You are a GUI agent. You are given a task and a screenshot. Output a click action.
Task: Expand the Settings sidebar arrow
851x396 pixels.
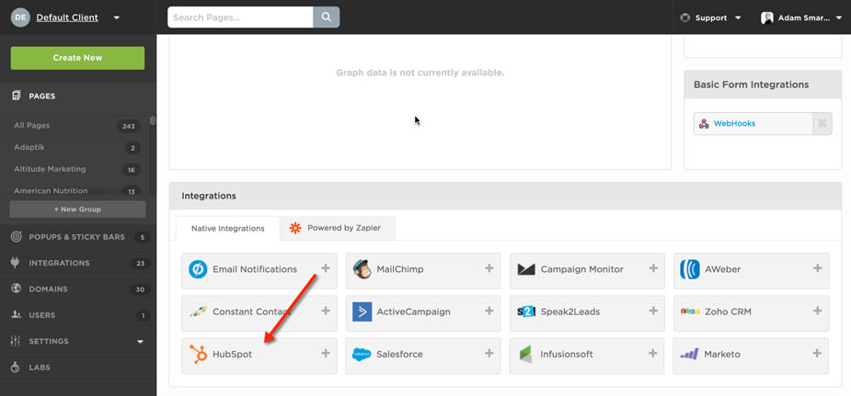[141, 341]
